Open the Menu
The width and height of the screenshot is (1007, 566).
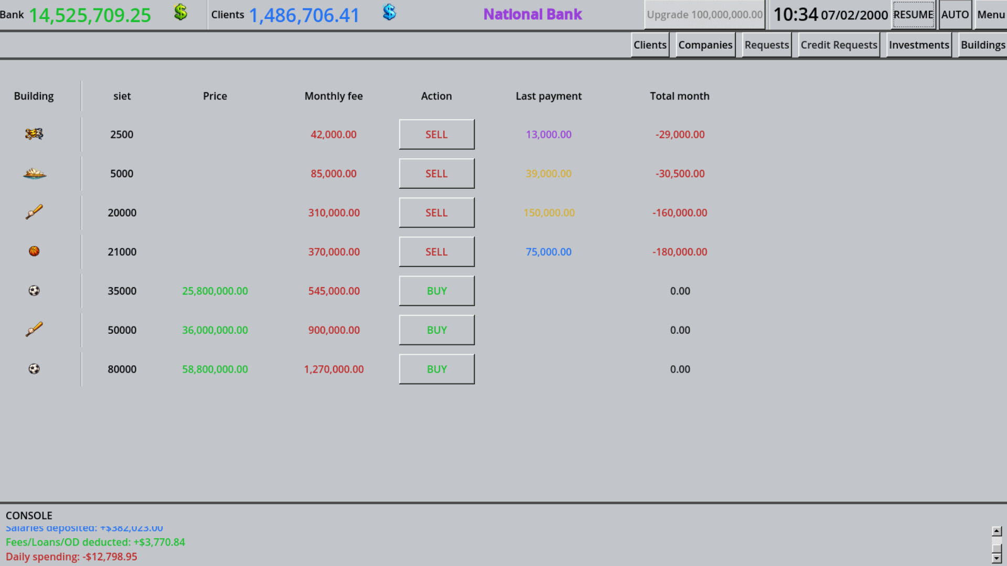(x=990, y=15)
